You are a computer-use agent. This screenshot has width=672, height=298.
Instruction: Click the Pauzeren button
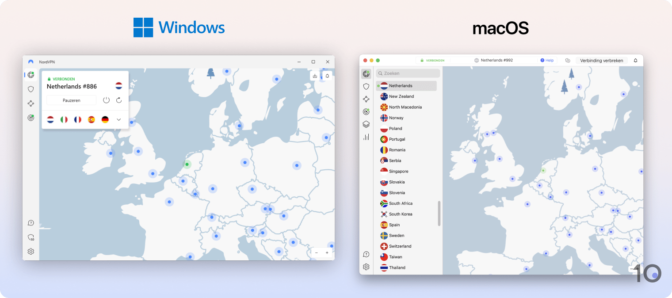72,100
